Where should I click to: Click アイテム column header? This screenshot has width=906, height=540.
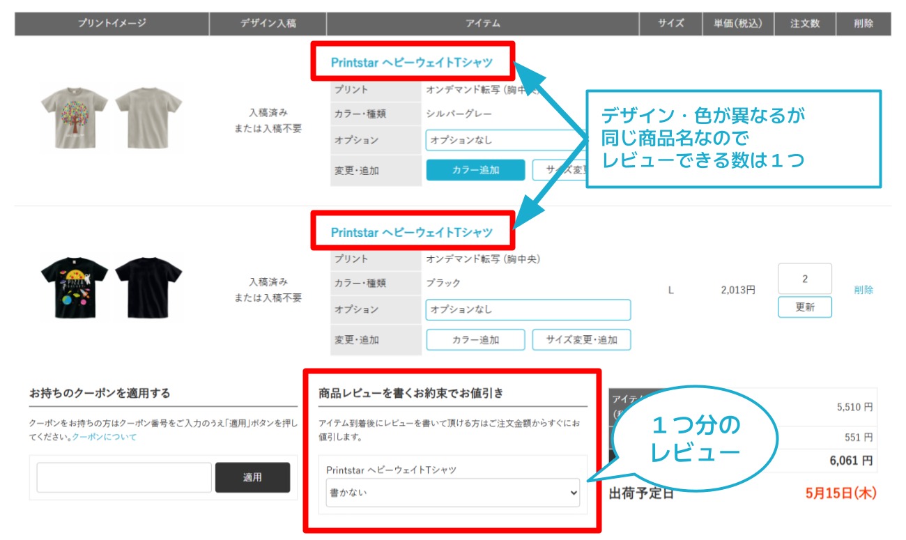483,24
